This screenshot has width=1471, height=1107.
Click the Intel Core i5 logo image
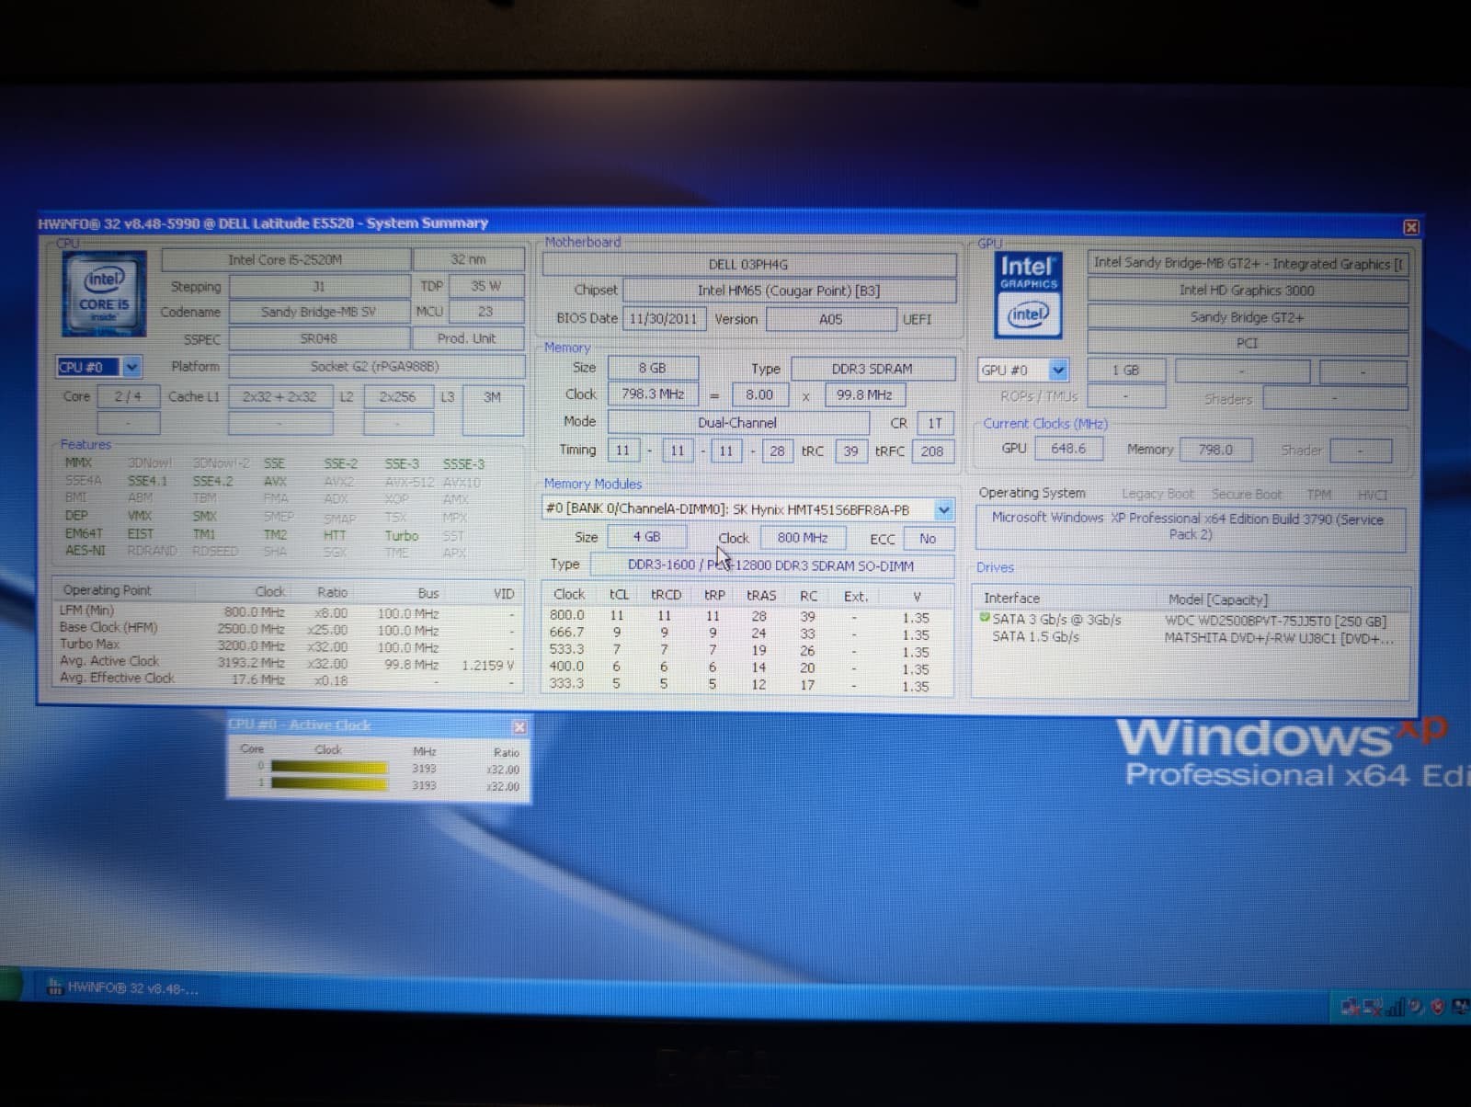pos(105,292)
